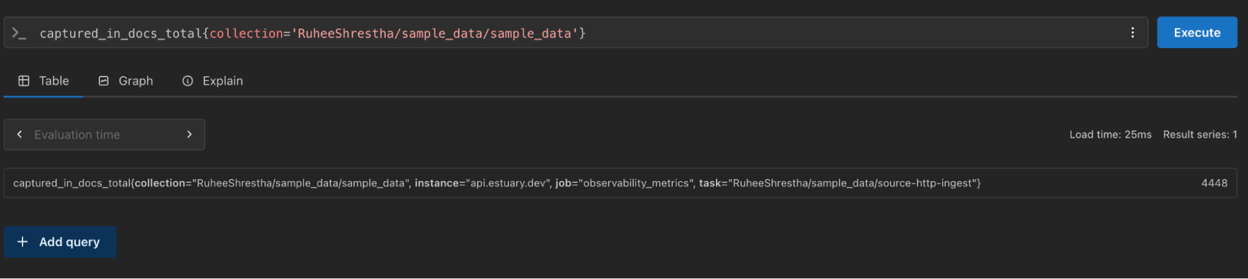
Task: Open the Explain tab
Action: [x=212, y=81]
